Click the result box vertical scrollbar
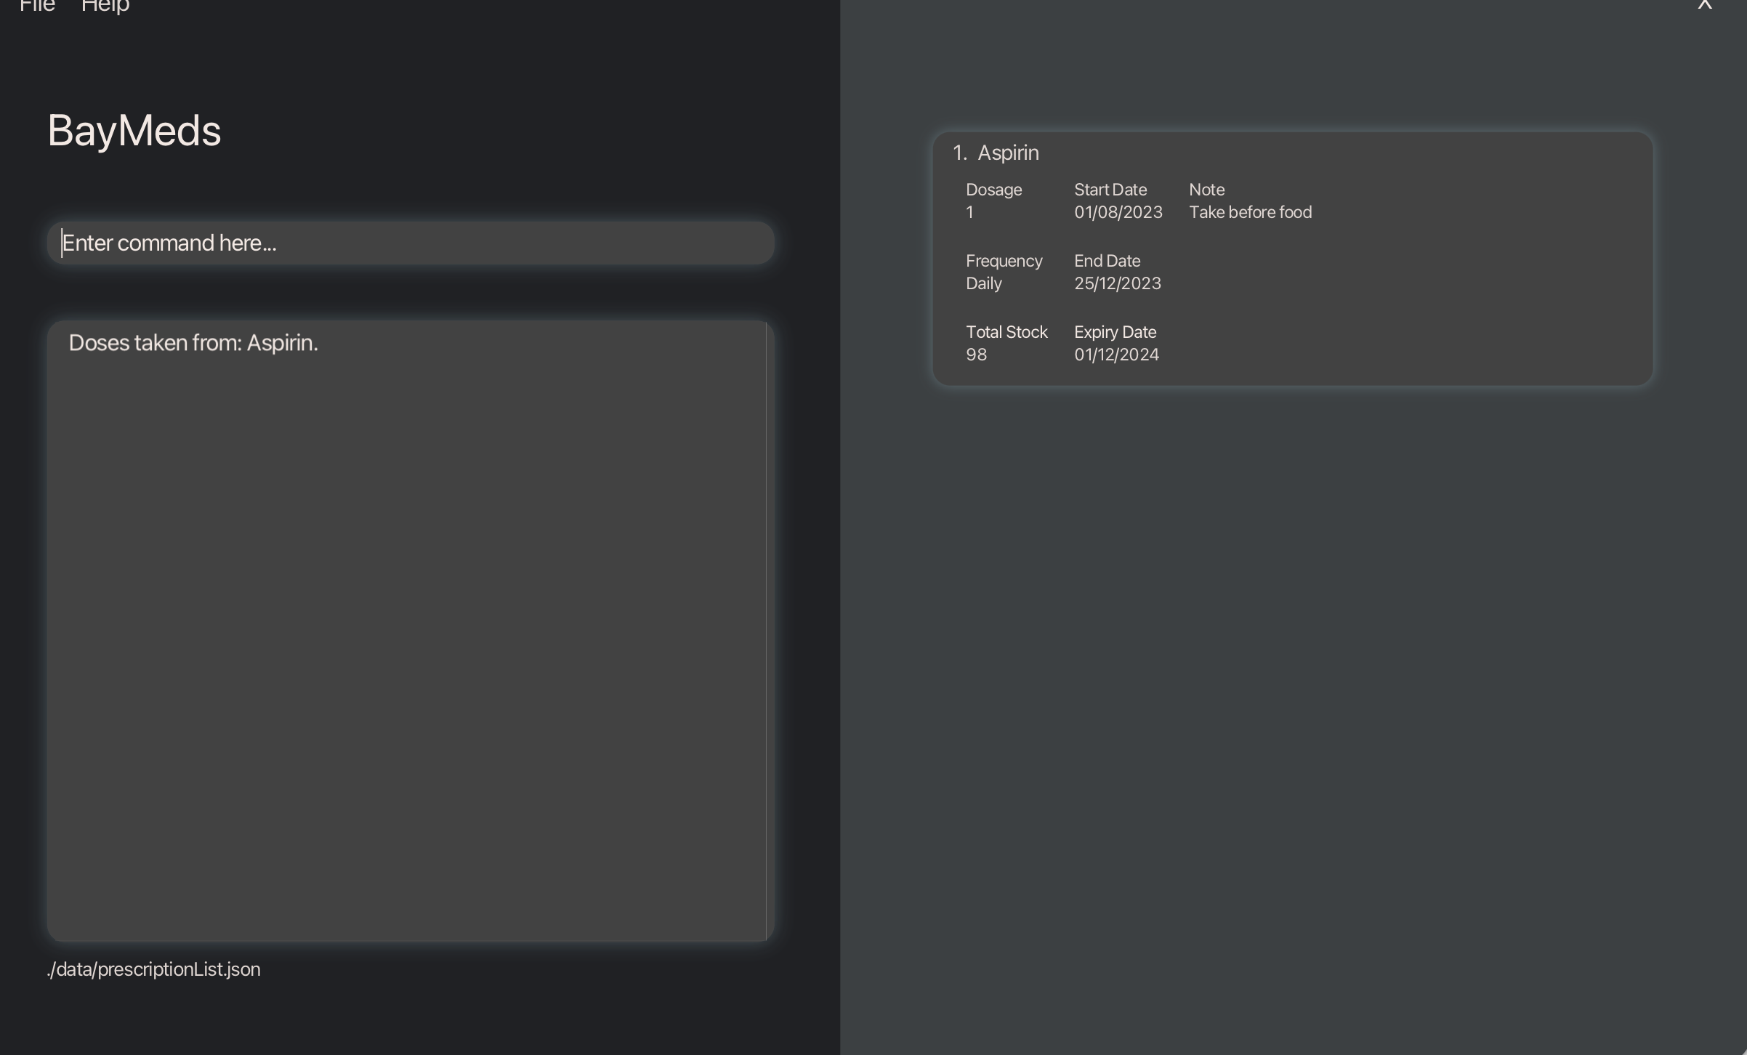 [769, 631]
